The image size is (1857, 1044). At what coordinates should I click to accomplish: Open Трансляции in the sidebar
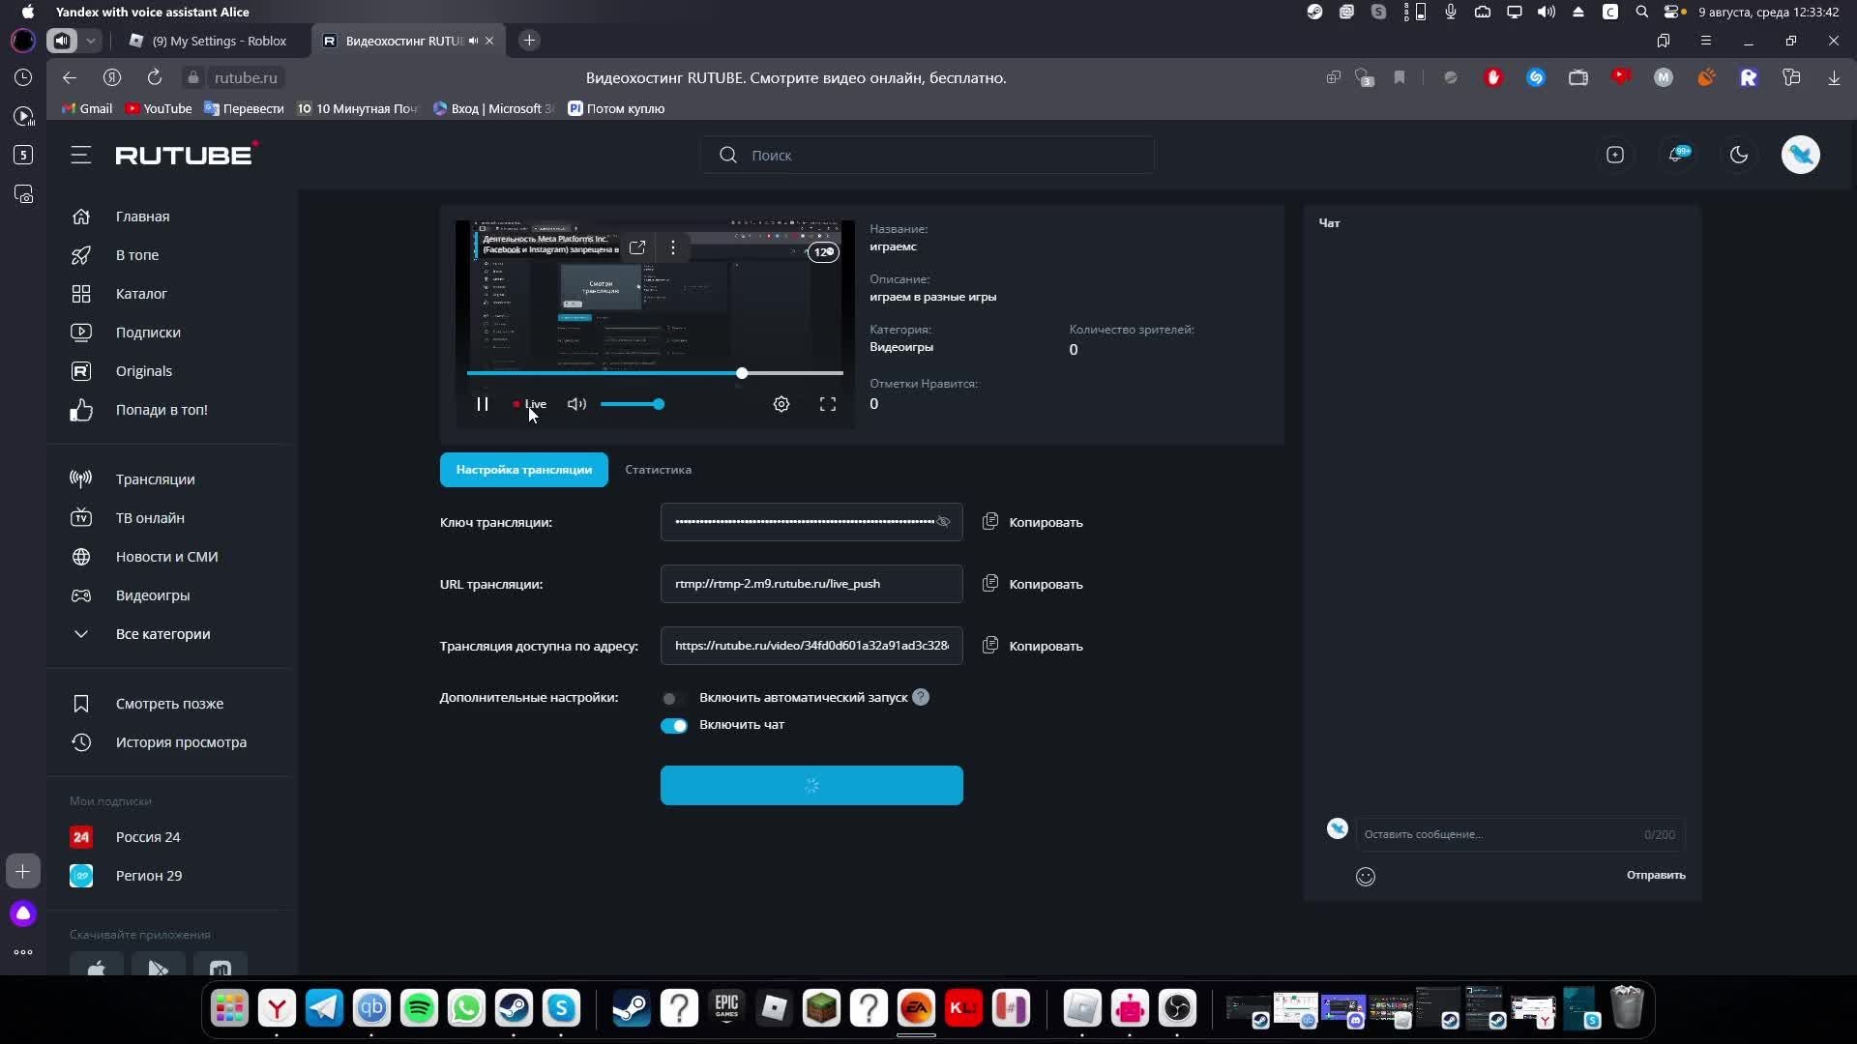click(x=155, y=479)
